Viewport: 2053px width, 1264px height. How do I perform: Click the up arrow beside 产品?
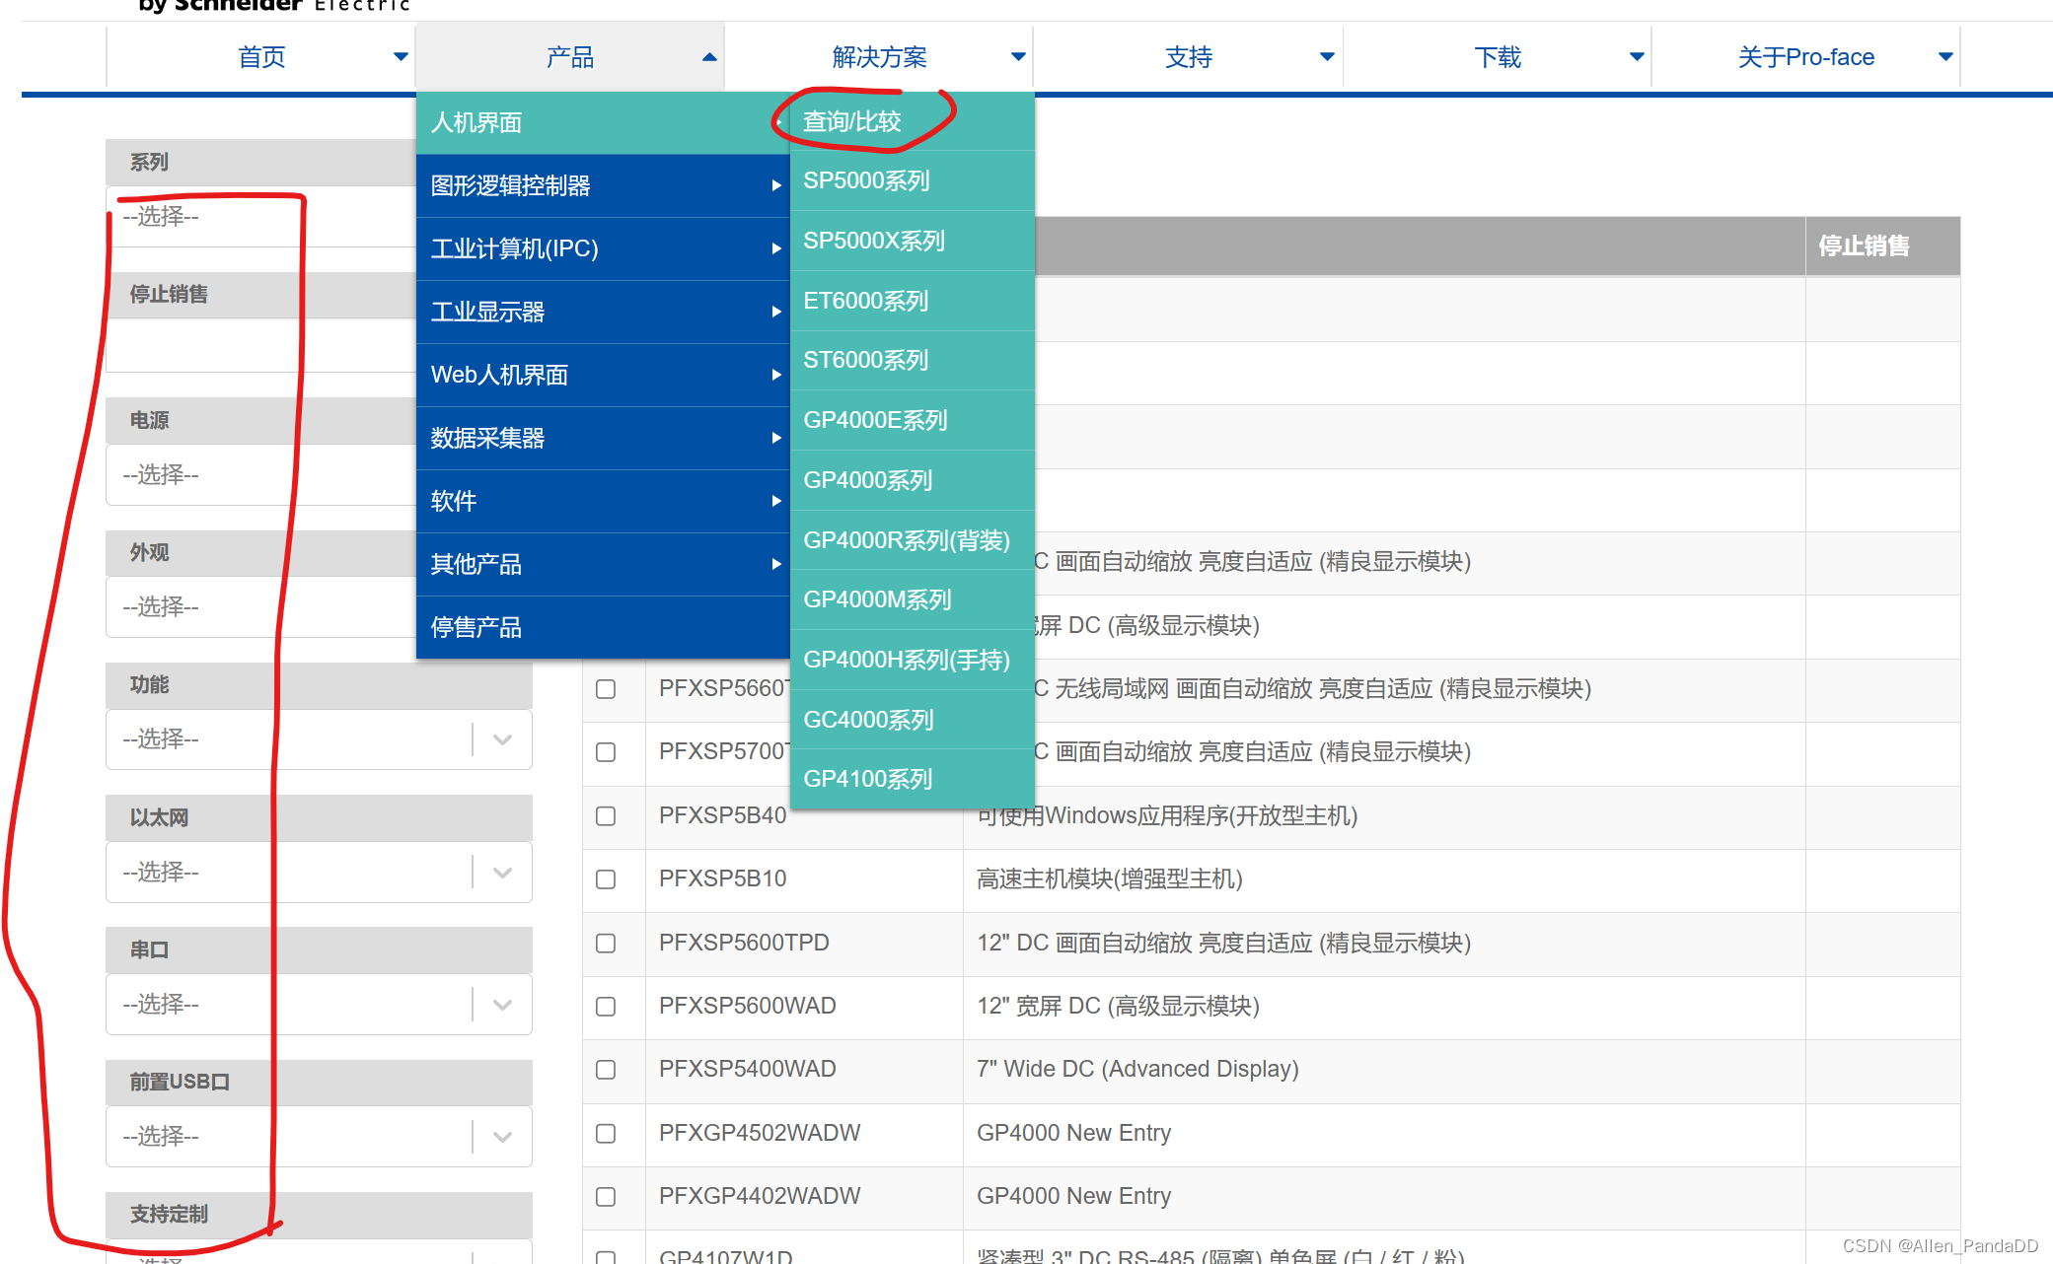pos(709,57)
